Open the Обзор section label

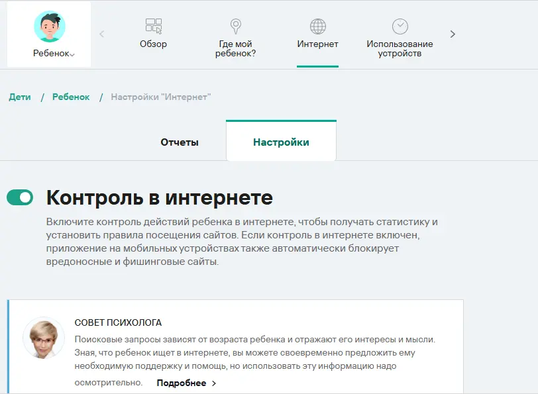[x=153, y=44]
